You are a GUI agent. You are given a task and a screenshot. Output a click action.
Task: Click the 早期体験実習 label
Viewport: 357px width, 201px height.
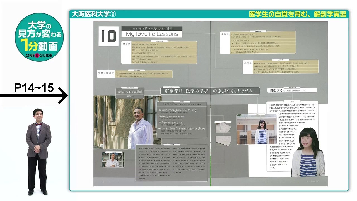click(105, 73)
